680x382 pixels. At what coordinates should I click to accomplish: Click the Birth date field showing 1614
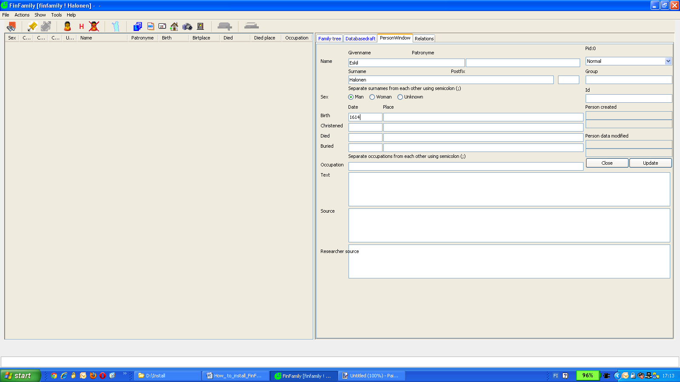(x=365, y=117)
